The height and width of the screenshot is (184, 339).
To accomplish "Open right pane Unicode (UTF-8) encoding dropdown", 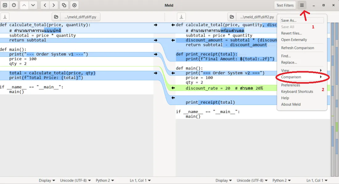I will coord(252,181).
